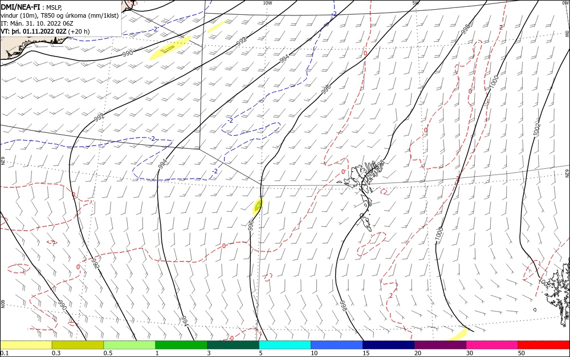Click the 'DMI/NEA-FI' model title
The image size is (570, 357).
(x=21, y=6)
